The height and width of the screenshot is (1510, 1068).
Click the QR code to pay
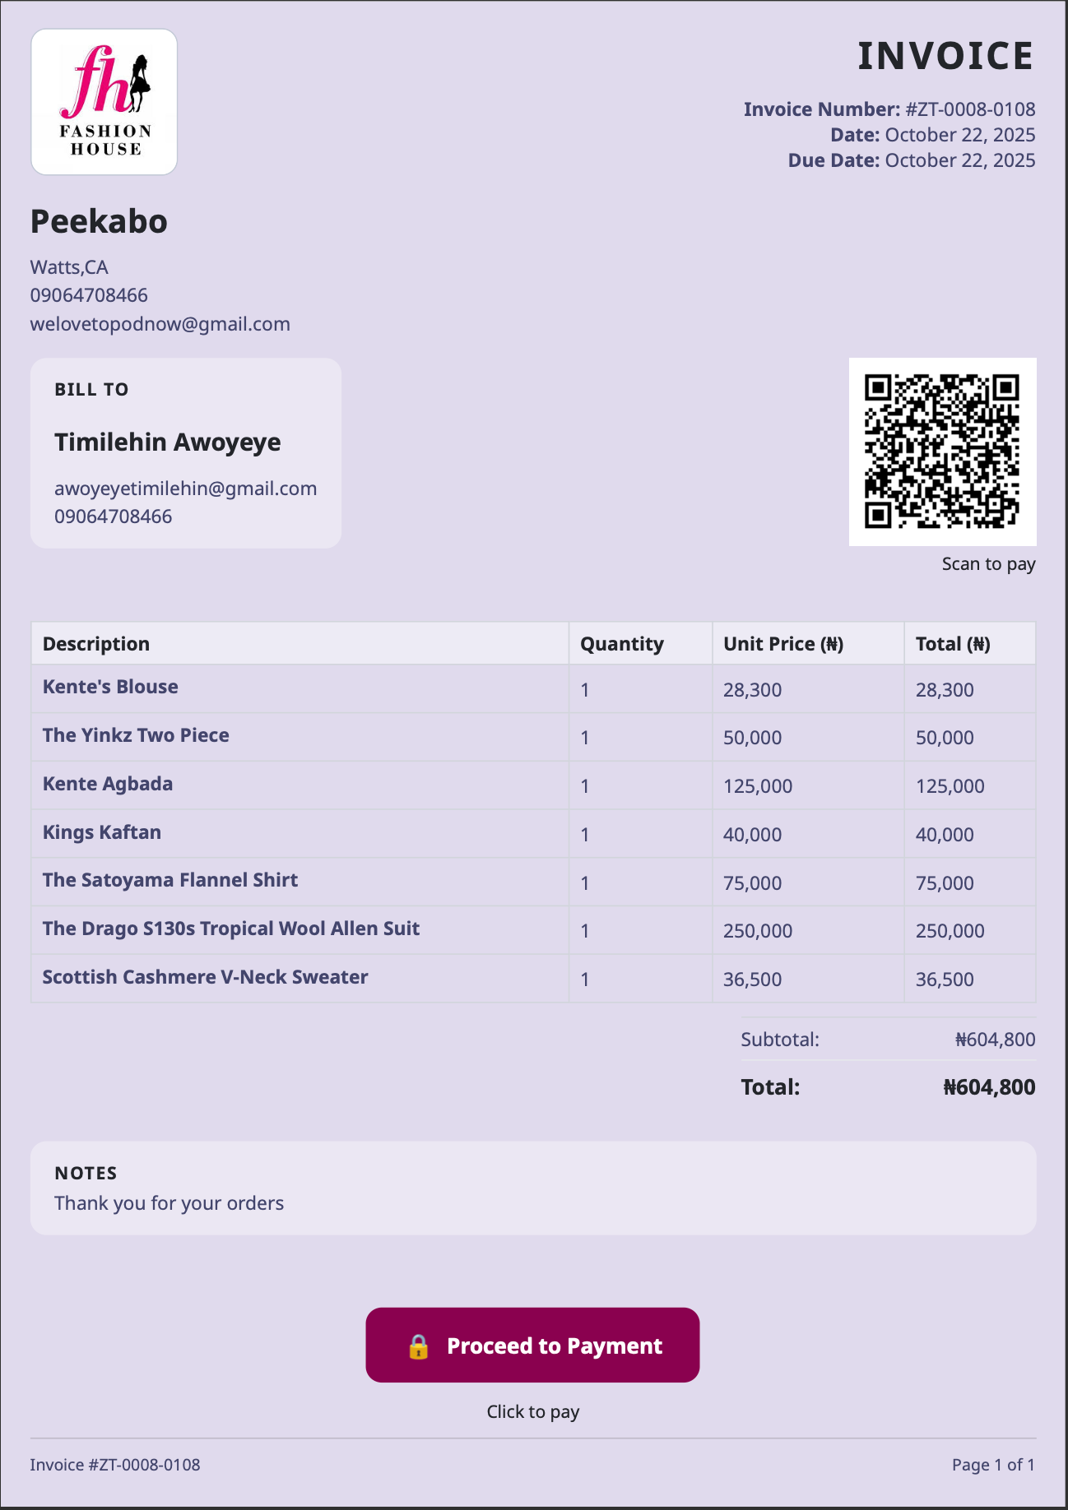point(942,452)
